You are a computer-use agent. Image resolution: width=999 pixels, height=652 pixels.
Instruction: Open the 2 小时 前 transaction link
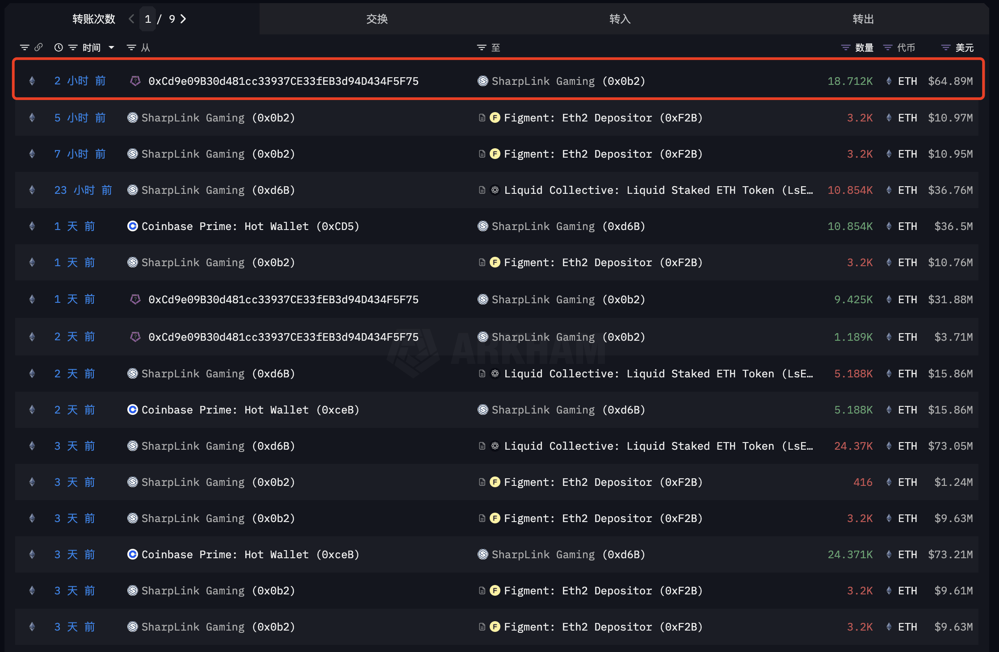(80, 81)
